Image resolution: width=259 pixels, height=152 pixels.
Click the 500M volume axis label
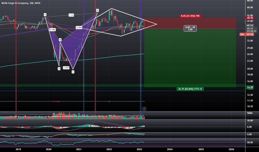click(x=250, y=113)
